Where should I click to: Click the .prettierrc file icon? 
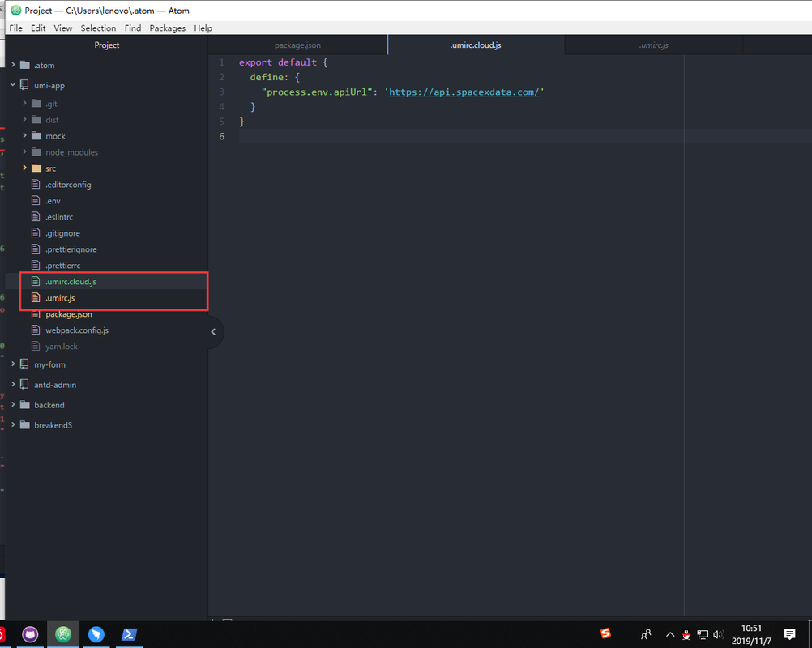pyautogui.click(x=36, y=265)
